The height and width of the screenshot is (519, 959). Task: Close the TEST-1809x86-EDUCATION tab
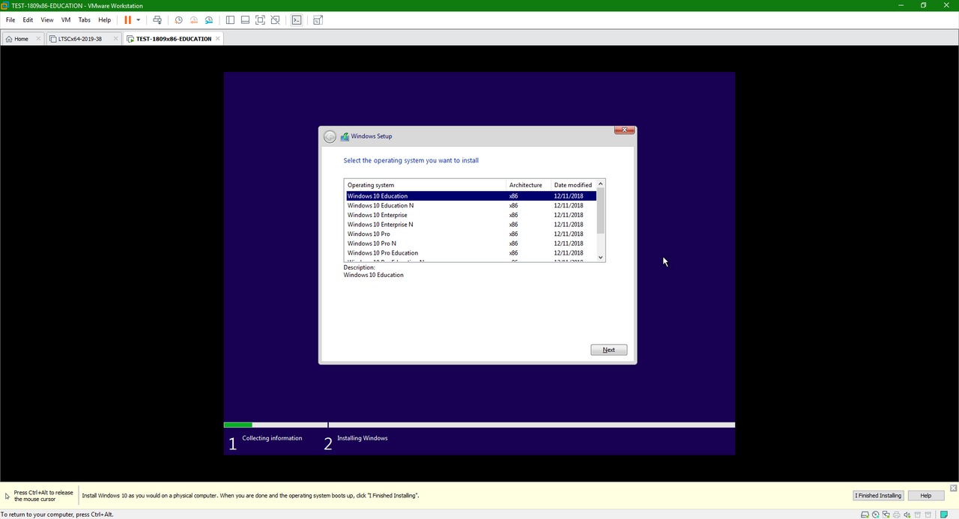pos(218,39)
